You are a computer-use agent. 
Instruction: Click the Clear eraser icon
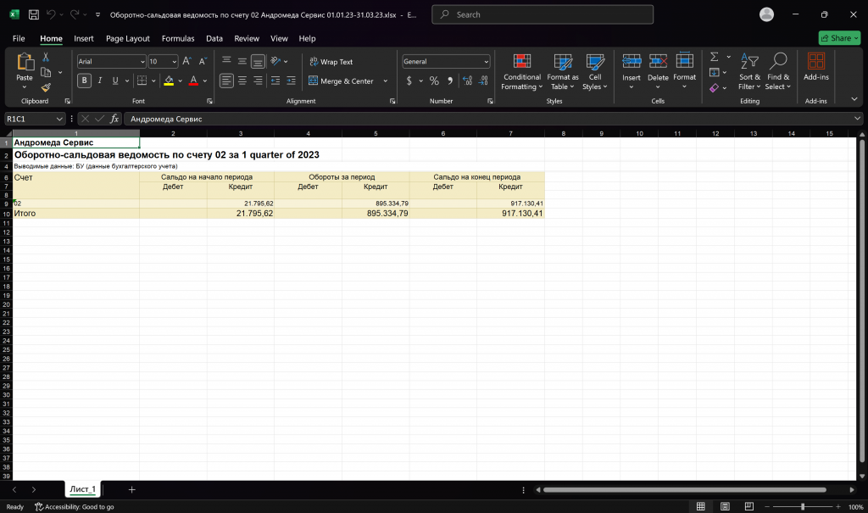click(x=714, y=87)
